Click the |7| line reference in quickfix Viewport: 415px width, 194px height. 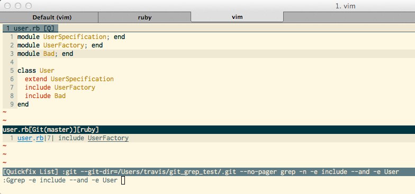pos(49,138)
